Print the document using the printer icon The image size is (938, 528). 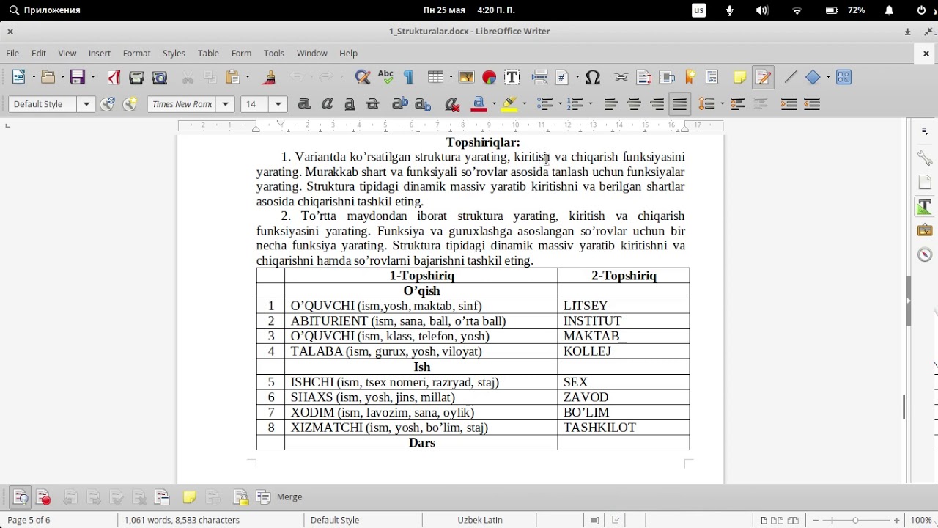(136, 77)
